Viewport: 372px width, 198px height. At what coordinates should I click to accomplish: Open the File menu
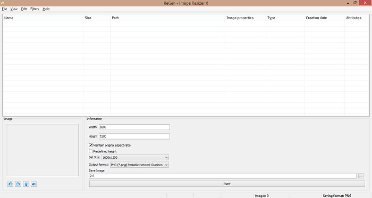pos(4,9)
